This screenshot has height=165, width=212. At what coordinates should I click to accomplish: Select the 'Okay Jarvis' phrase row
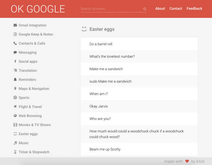point(139,106)
